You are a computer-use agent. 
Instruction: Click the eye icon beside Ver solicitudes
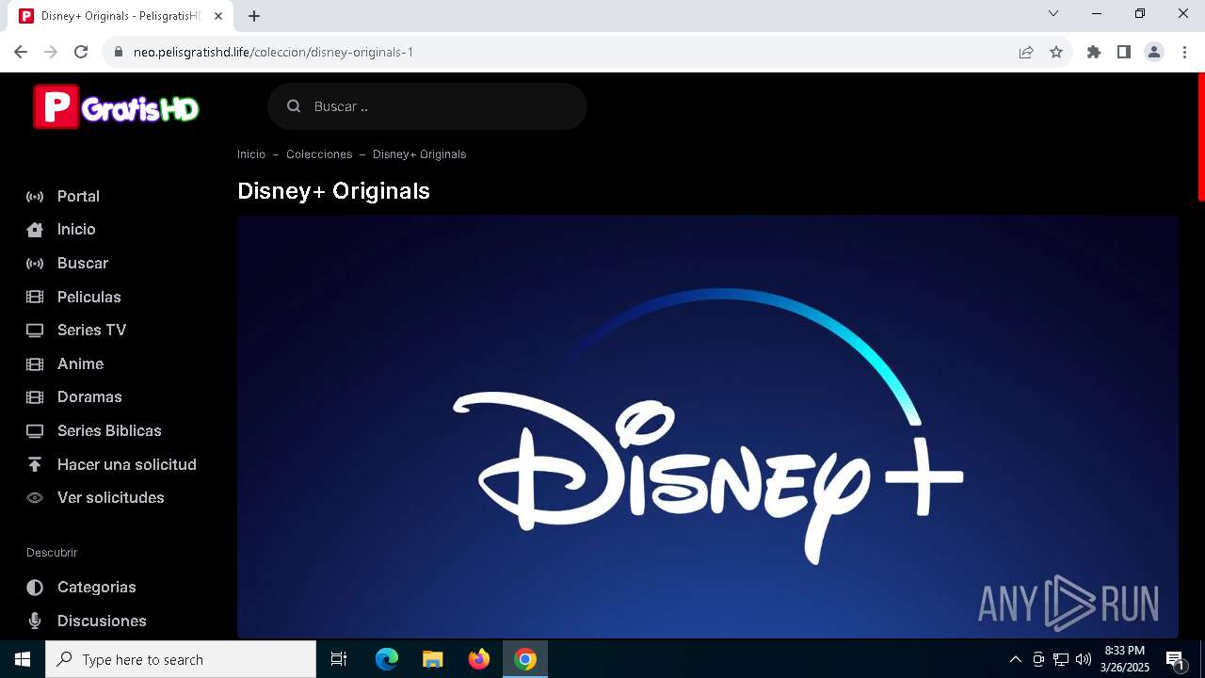pyautogui.click(x=35, y=498)
